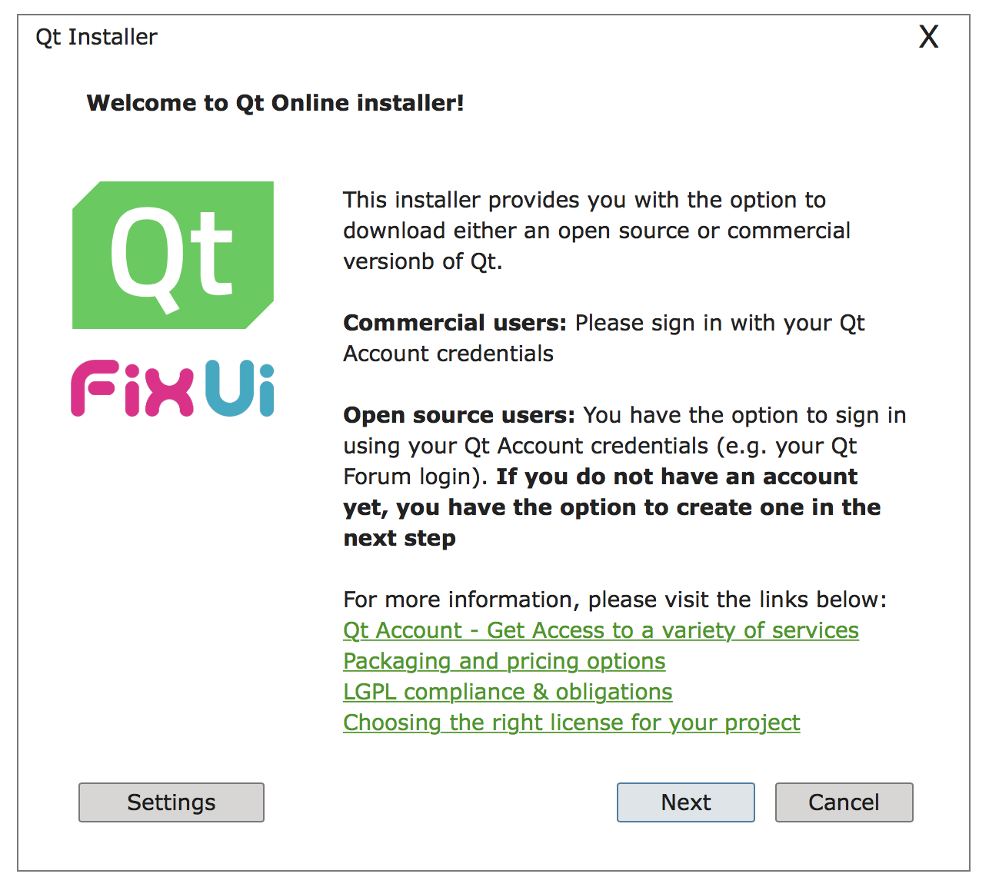Click the bold Commercial users label
Image resolution: width=989 pixels, height=887 pixels.
[454, 323]
